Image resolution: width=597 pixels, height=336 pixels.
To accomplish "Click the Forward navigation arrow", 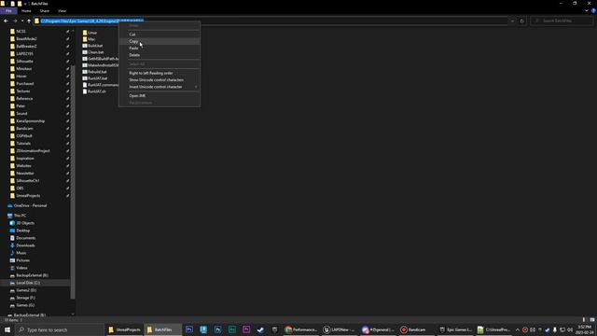I will pos(15,21).
